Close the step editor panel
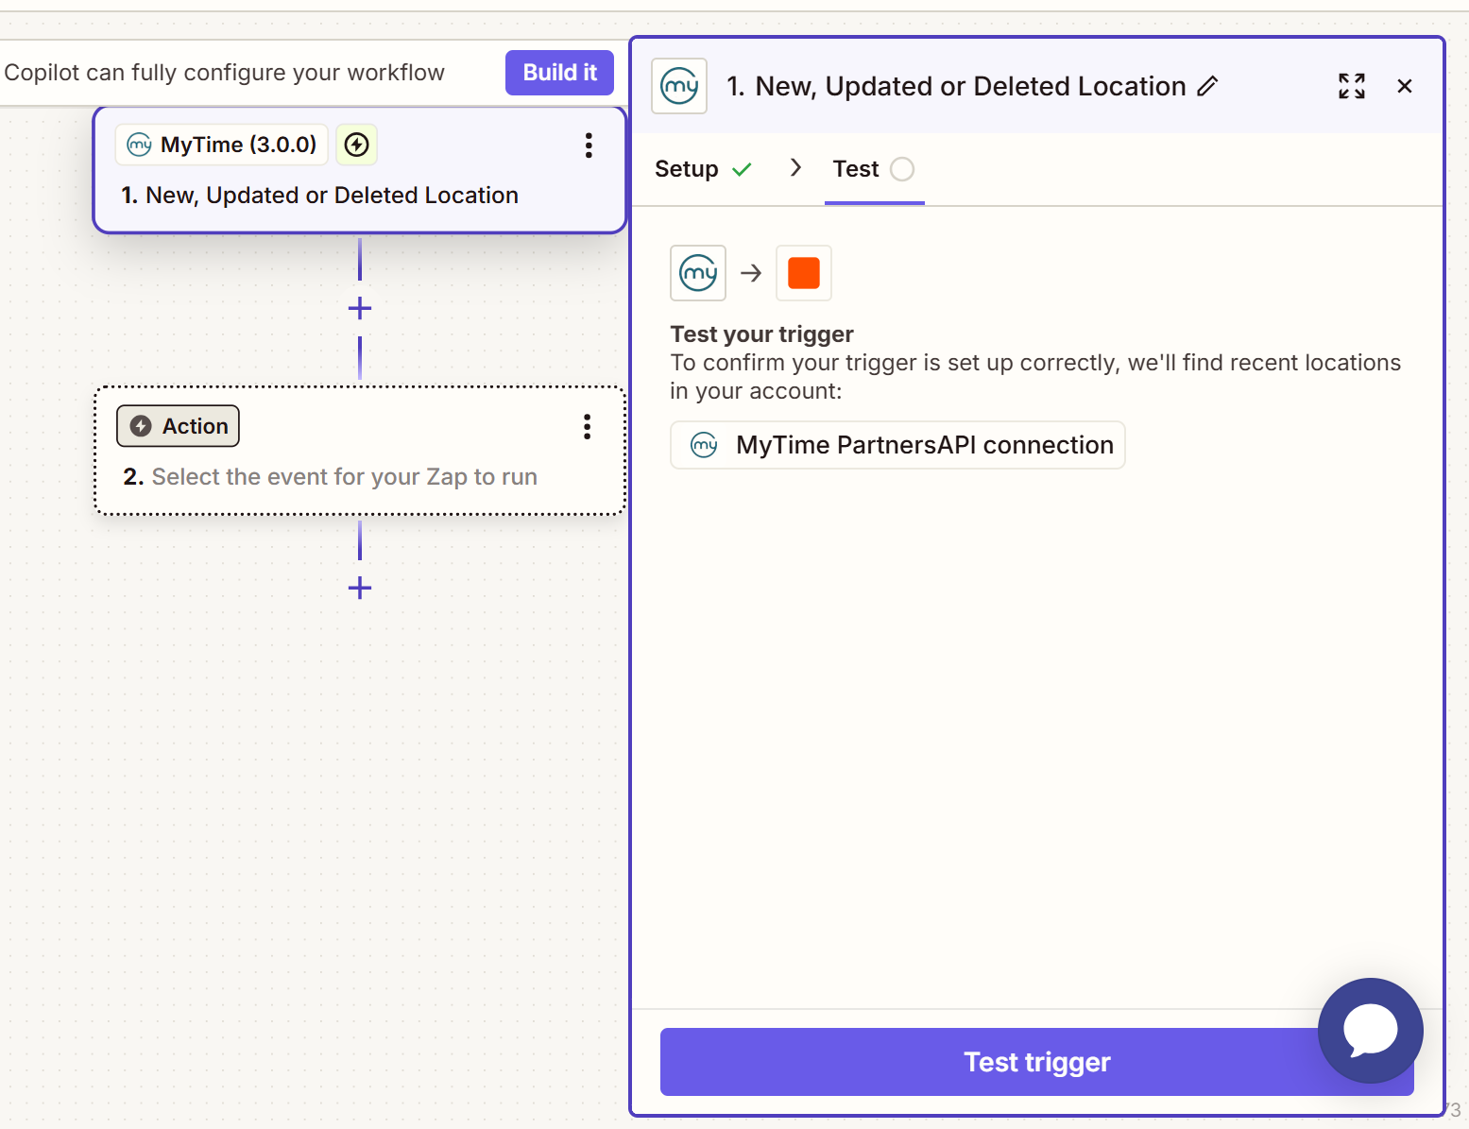1469x1129 pixels. [1405, 86]
